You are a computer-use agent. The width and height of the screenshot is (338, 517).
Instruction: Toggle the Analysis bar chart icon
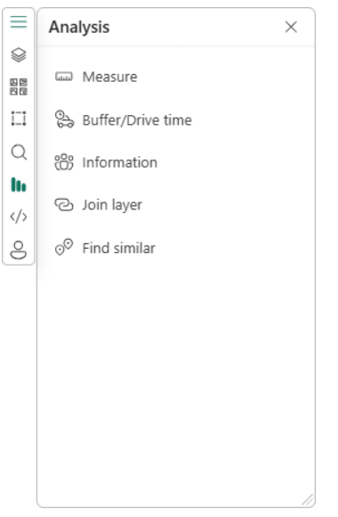tap(19, 185)
